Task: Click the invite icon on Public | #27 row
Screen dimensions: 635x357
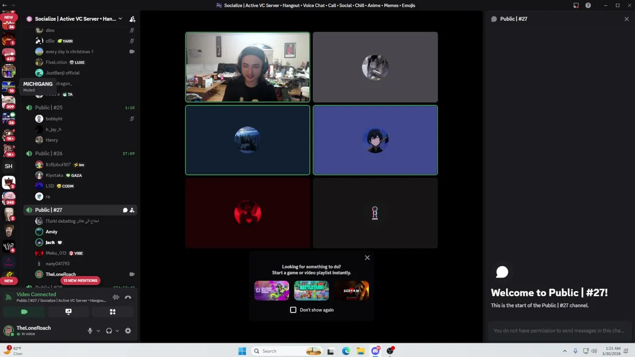Action: coord(132,210)
